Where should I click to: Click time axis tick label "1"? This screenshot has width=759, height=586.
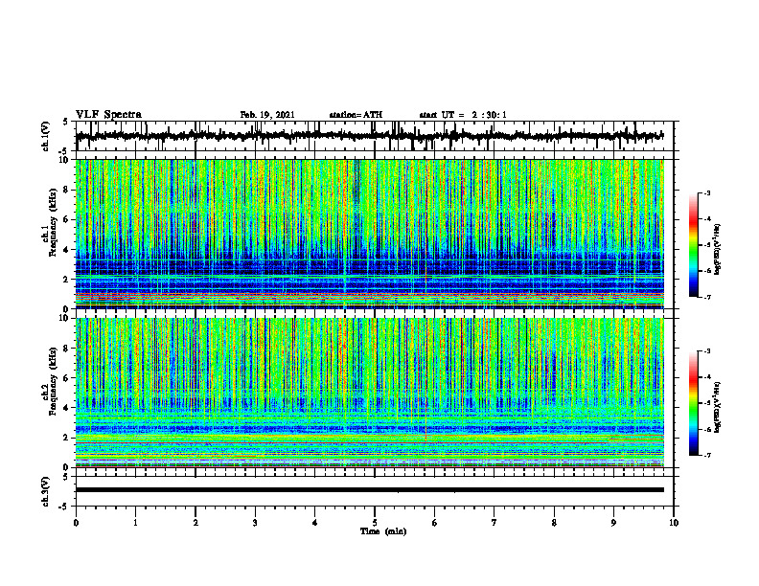tap(135, 523)
